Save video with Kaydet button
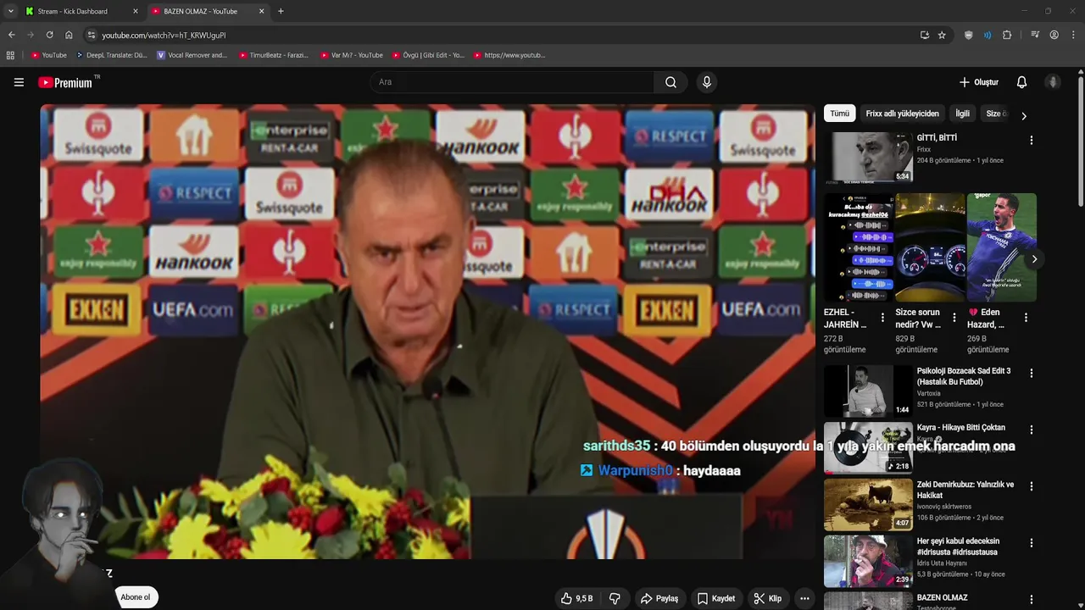Viewport: 1085px width, 610px height. click(716, 598)
